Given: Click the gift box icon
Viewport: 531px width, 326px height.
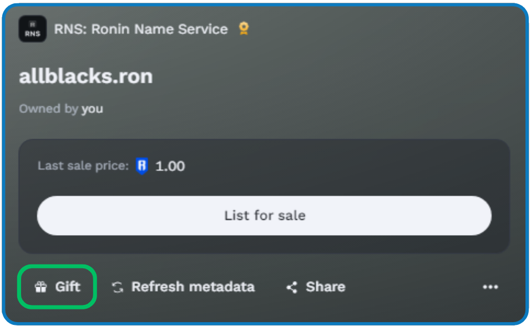Looking at the screenshot, I should (41, 287).
